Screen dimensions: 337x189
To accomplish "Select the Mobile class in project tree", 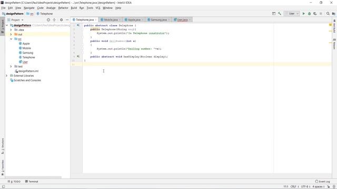I will coord(27,48).
